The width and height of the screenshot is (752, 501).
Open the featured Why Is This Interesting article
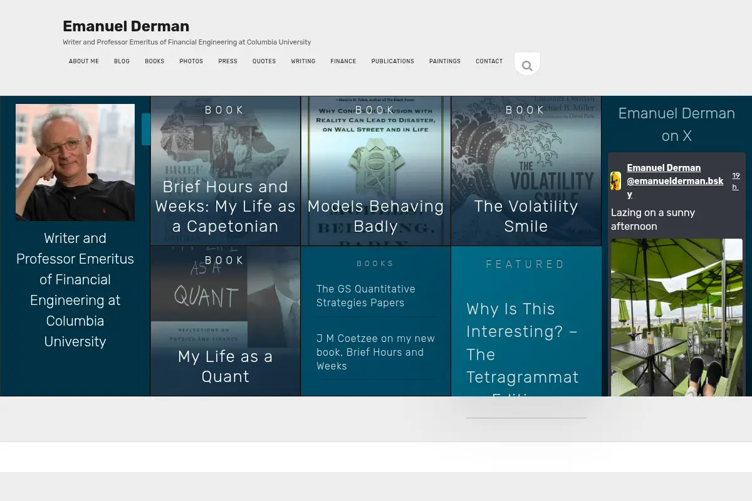click(523, 348)
